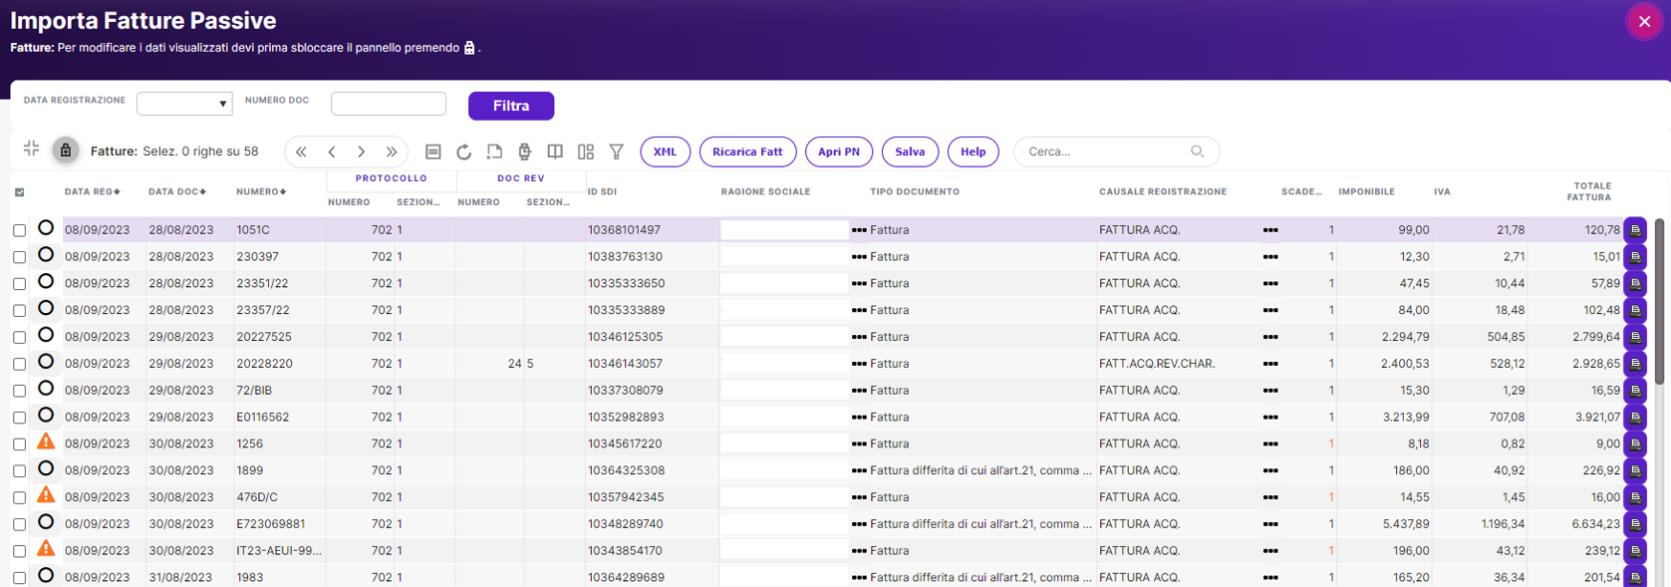The height and width of the screenshot is (587, 1671).
Task: Click the Ricarica Fatt button
Action: click(747, 151)
